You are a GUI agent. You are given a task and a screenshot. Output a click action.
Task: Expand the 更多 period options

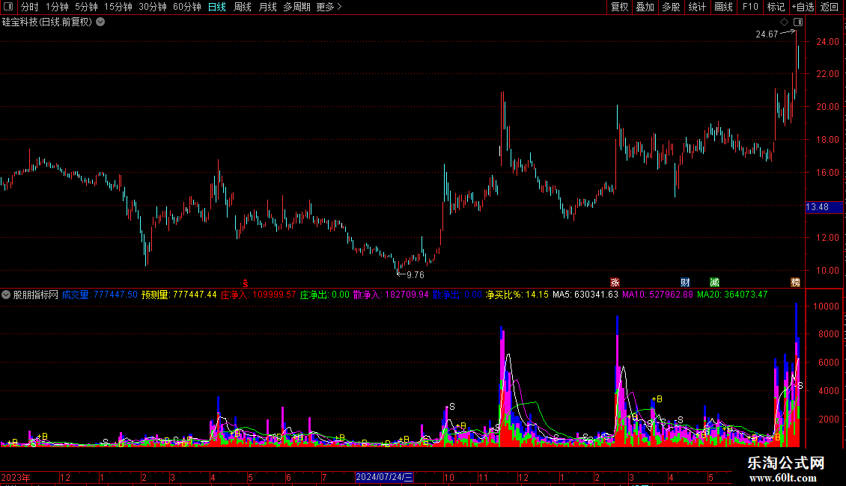pyautogui.click(x=329, y=7)
